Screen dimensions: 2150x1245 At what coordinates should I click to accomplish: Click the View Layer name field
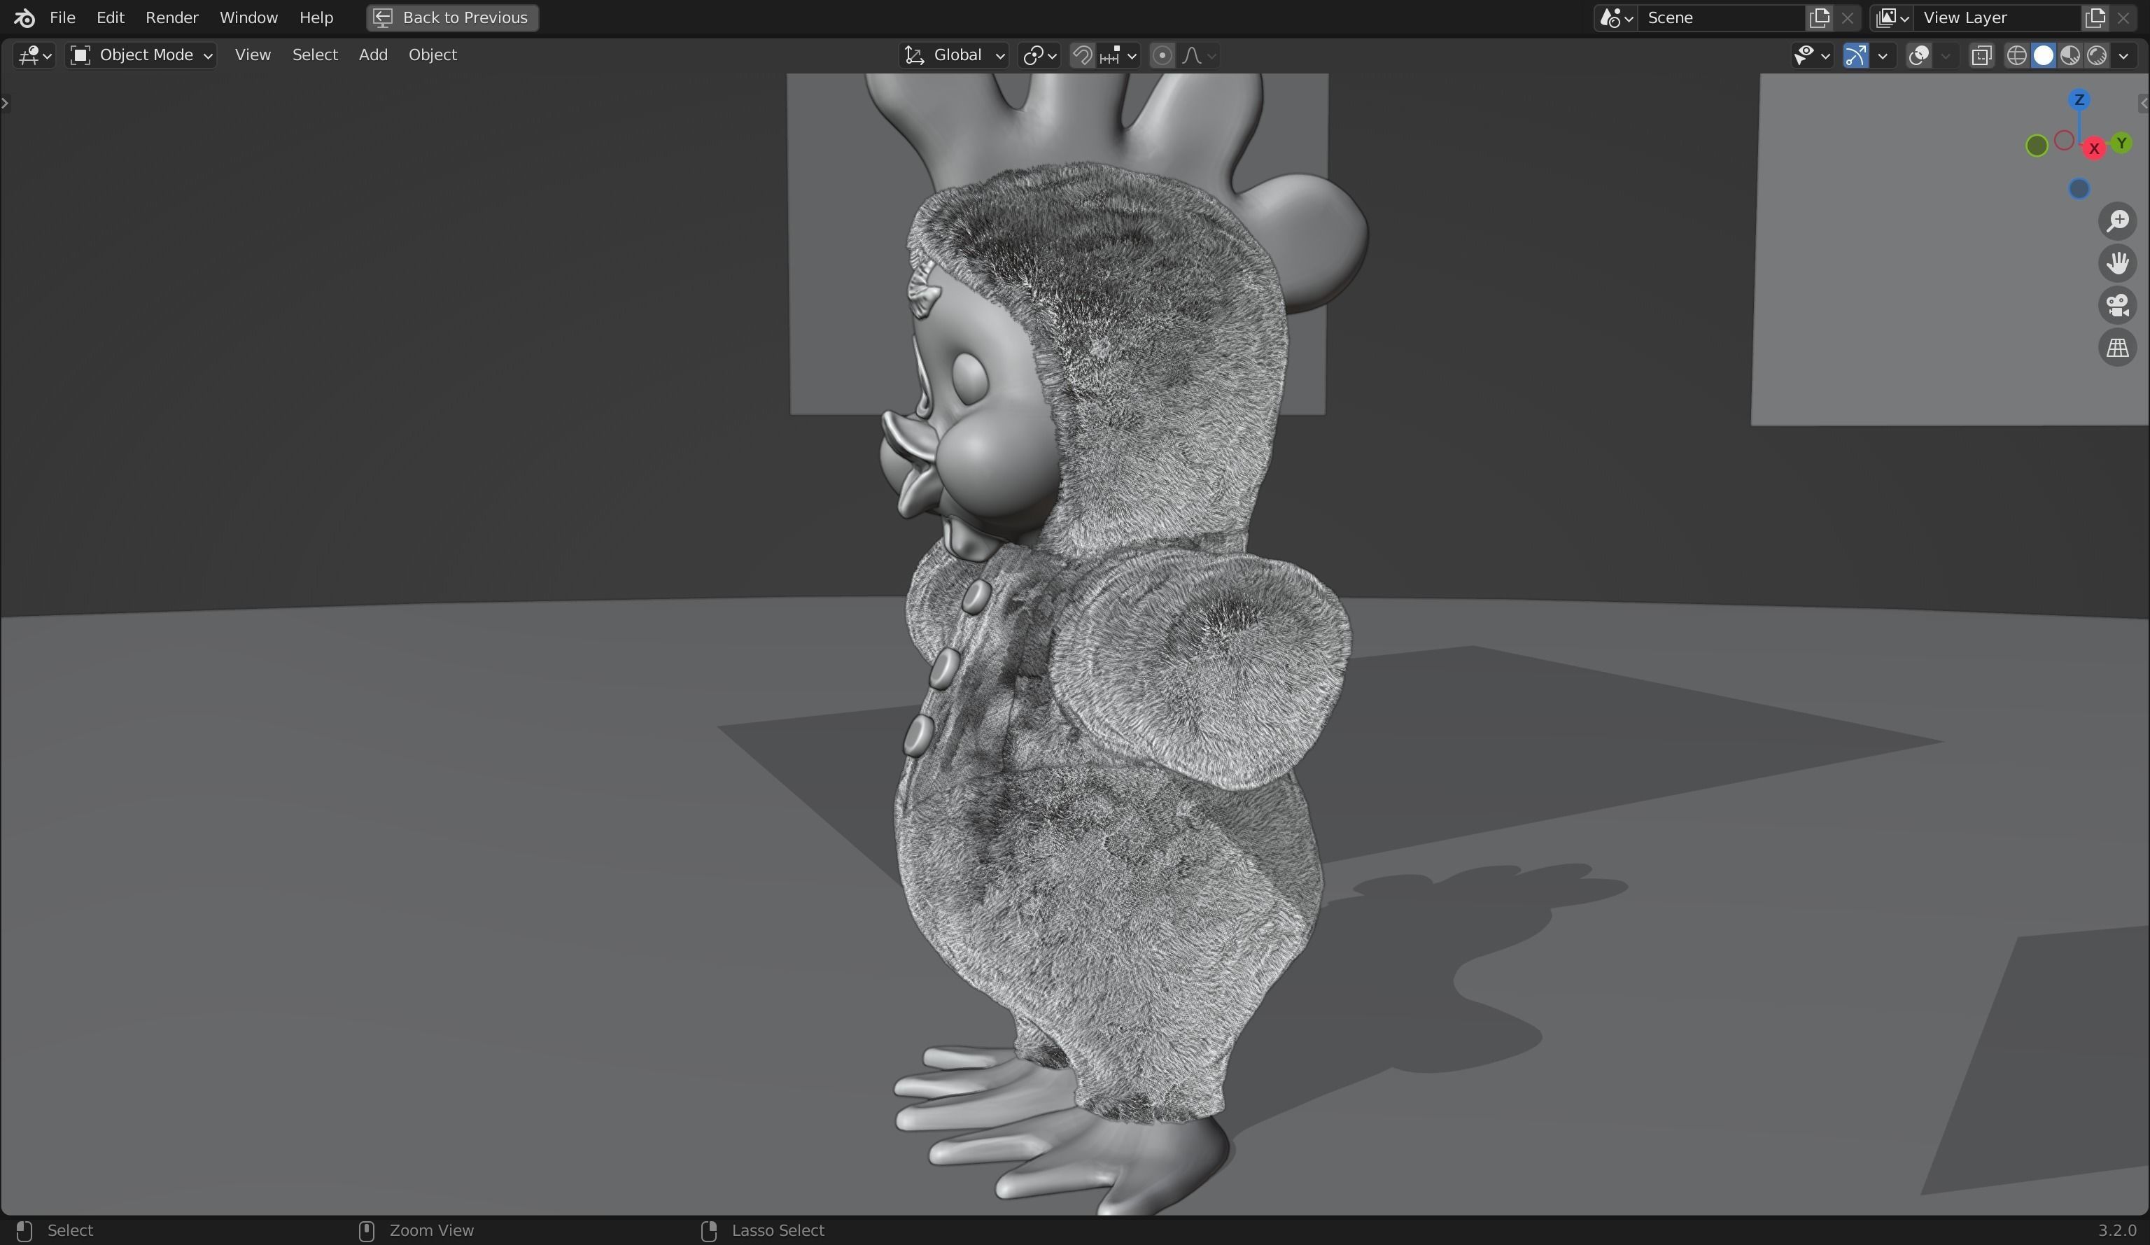[x=1997, y=18]
